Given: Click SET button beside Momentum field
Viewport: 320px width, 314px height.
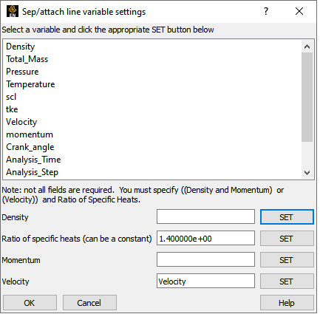Looking at the screenshot, I should (x=287, y=260).
